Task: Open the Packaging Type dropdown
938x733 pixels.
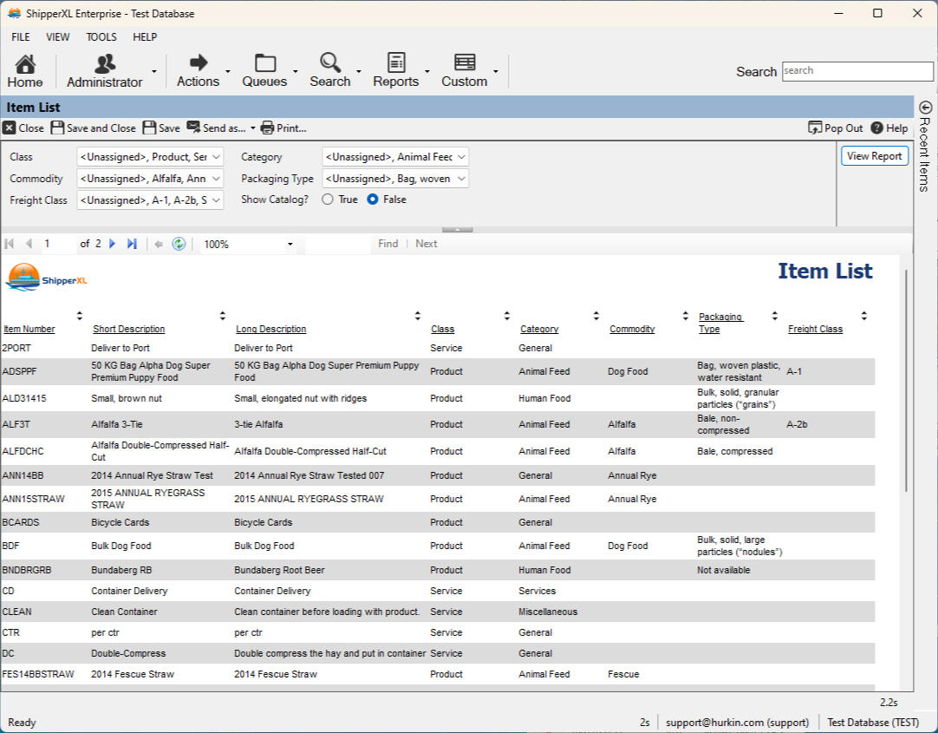Action: coord(461,179)
